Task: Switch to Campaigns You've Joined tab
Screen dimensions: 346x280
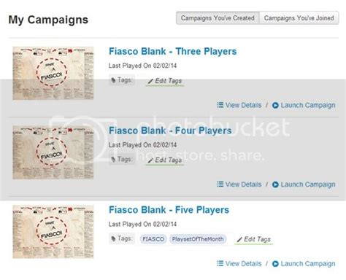Action: 299,18
